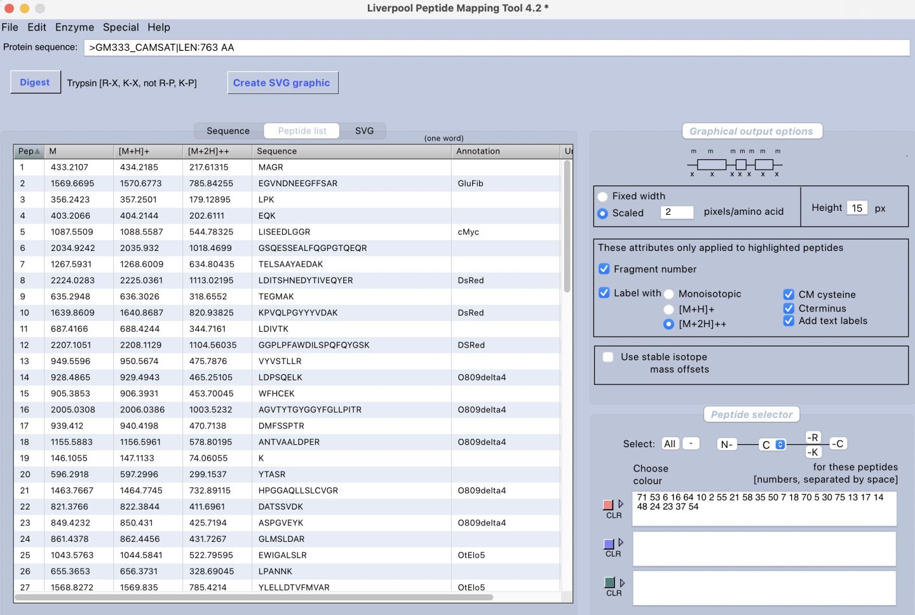Open the Enzyme menu
915x615 pixels.
pos(74,27)
